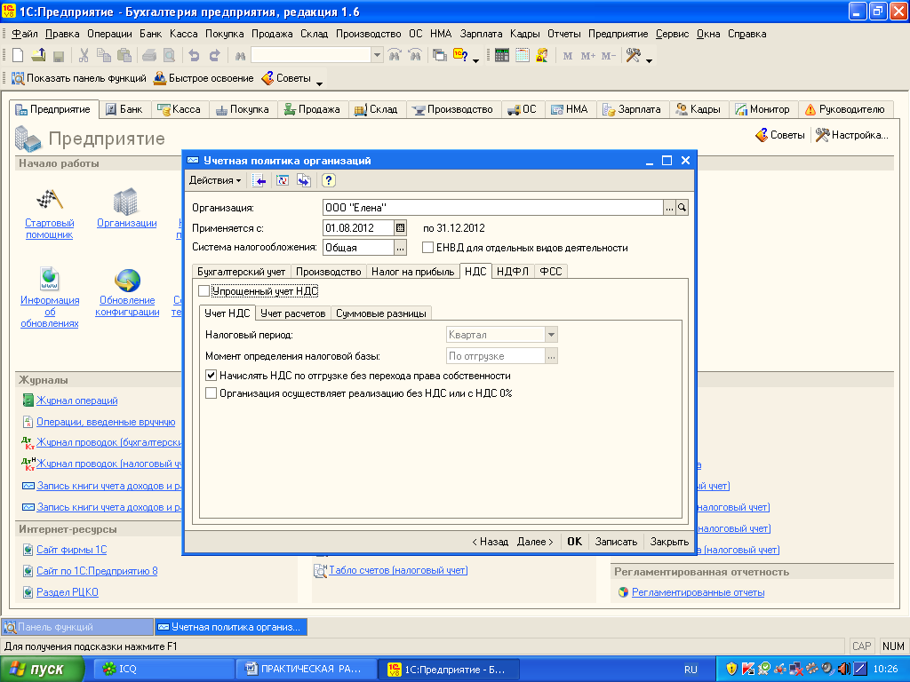The width and height of the screenshot is (910, 682).
Task: Click the Cut scissors icon
Action: [x=84, y=56]
